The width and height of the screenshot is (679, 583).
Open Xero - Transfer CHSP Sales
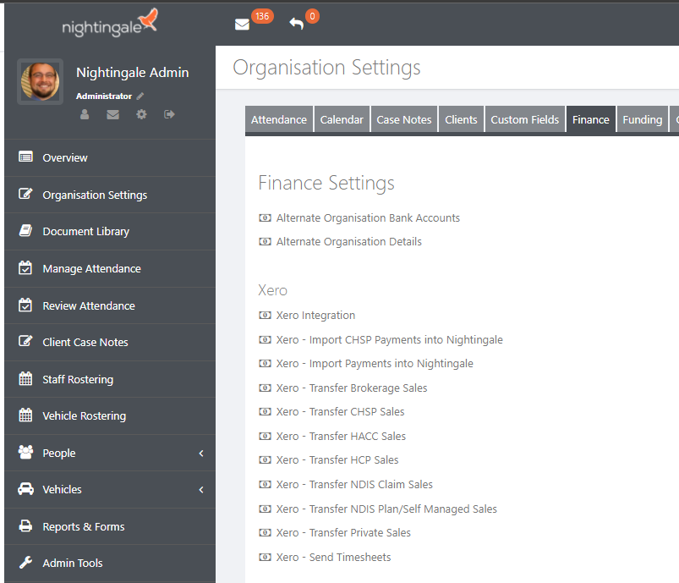(341, 412)
